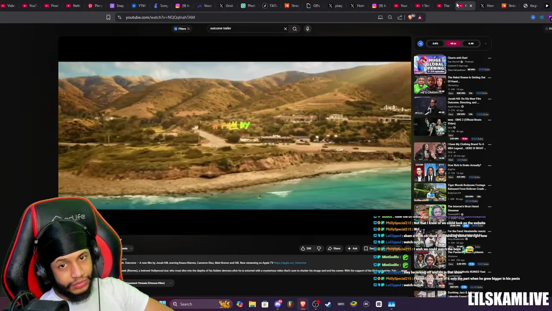Open Copilot taskbar icon

[x=240, y=304]
